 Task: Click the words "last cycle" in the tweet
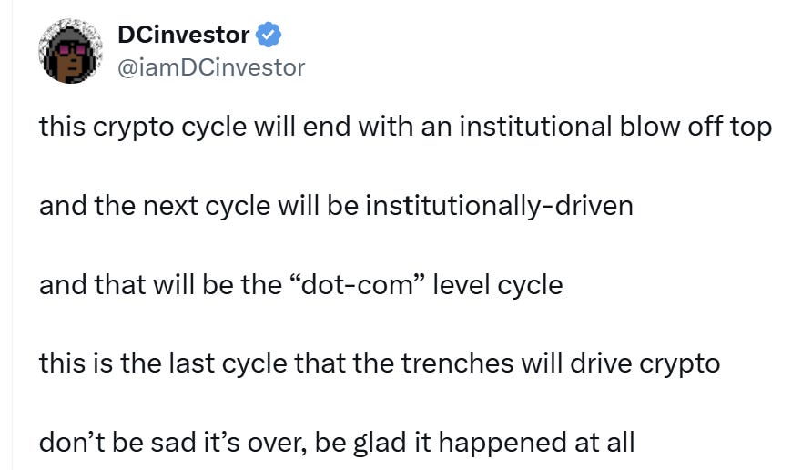pyautogui.click(x=231, y=363)
